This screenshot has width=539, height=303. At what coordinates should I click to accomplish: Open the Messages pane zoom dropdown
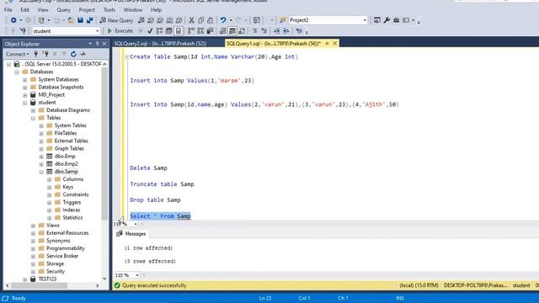click(x=136, y=275)
